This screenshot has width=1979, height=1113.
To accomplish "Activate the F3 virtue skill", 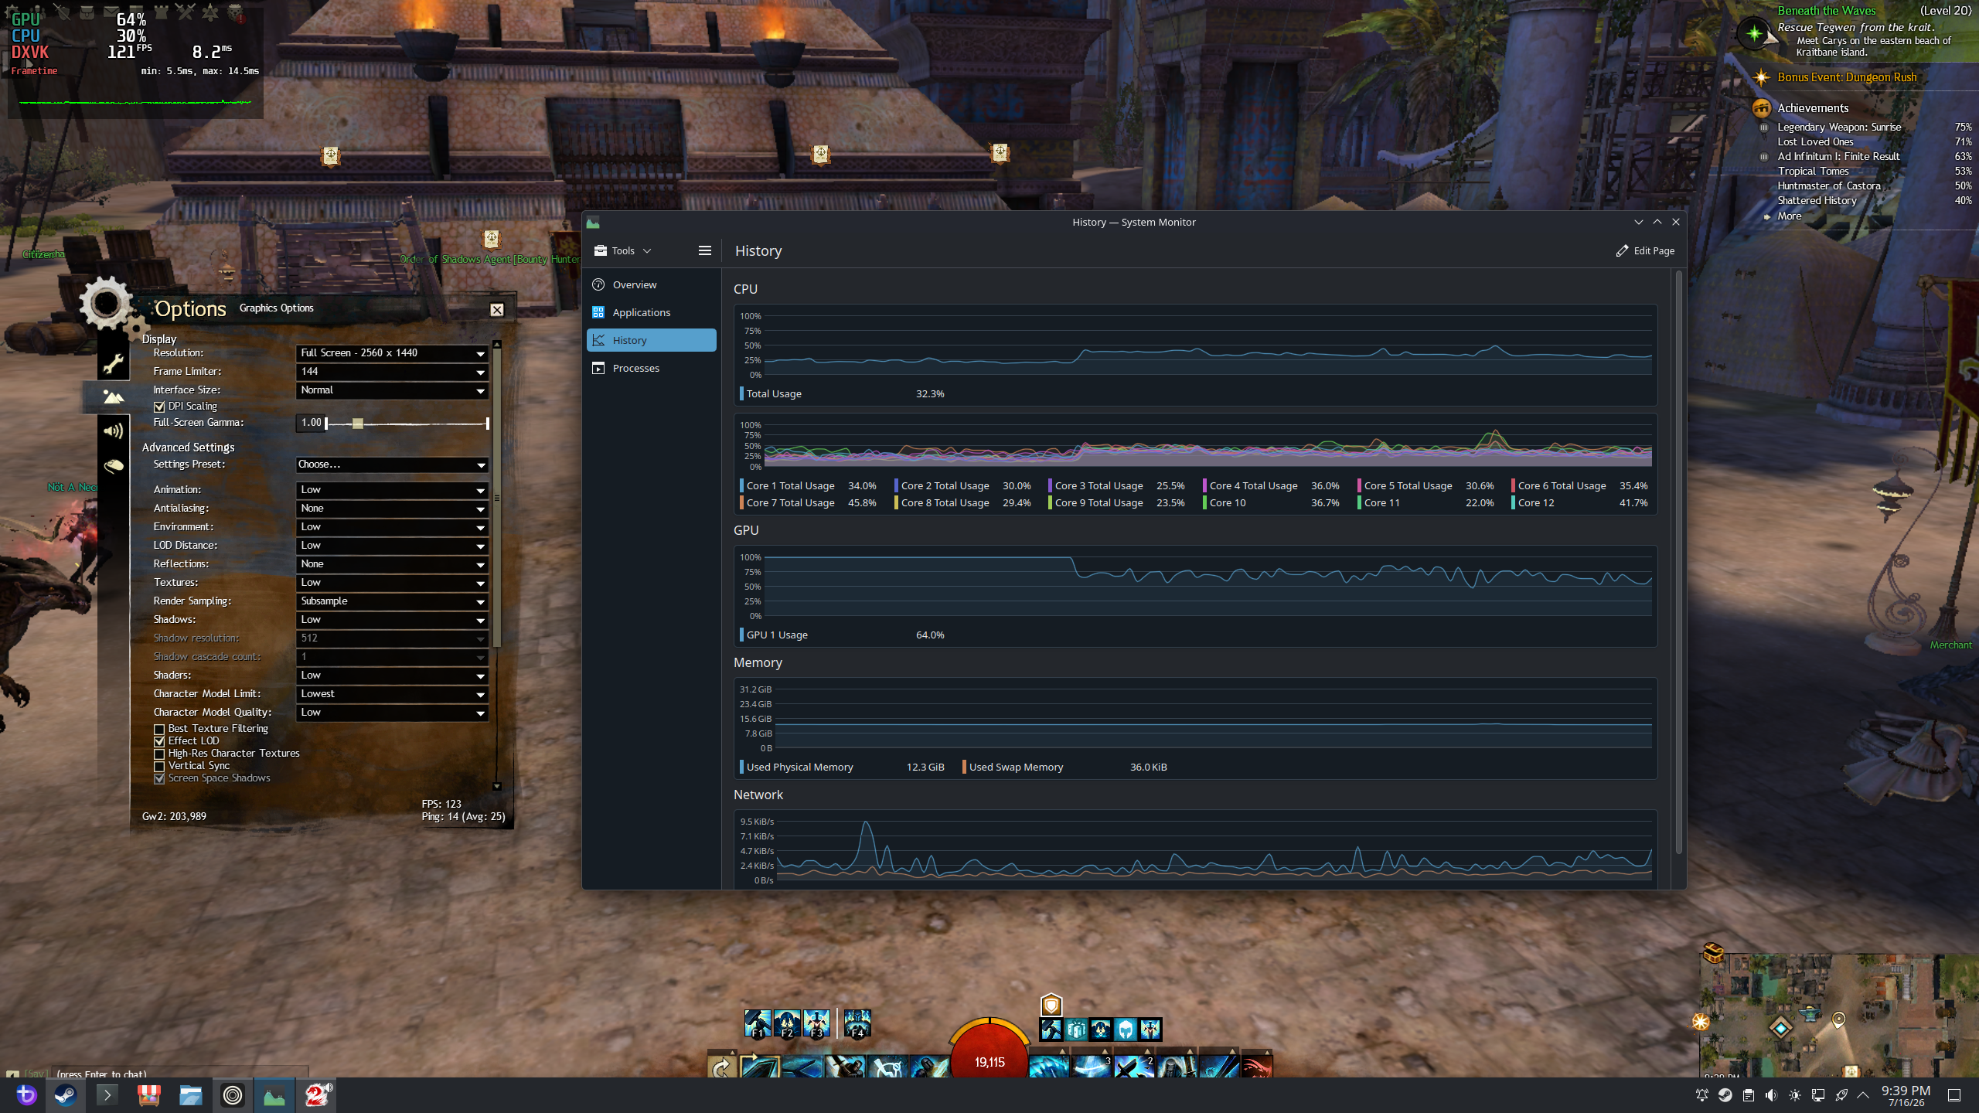I will click(x=816, y=1023).
